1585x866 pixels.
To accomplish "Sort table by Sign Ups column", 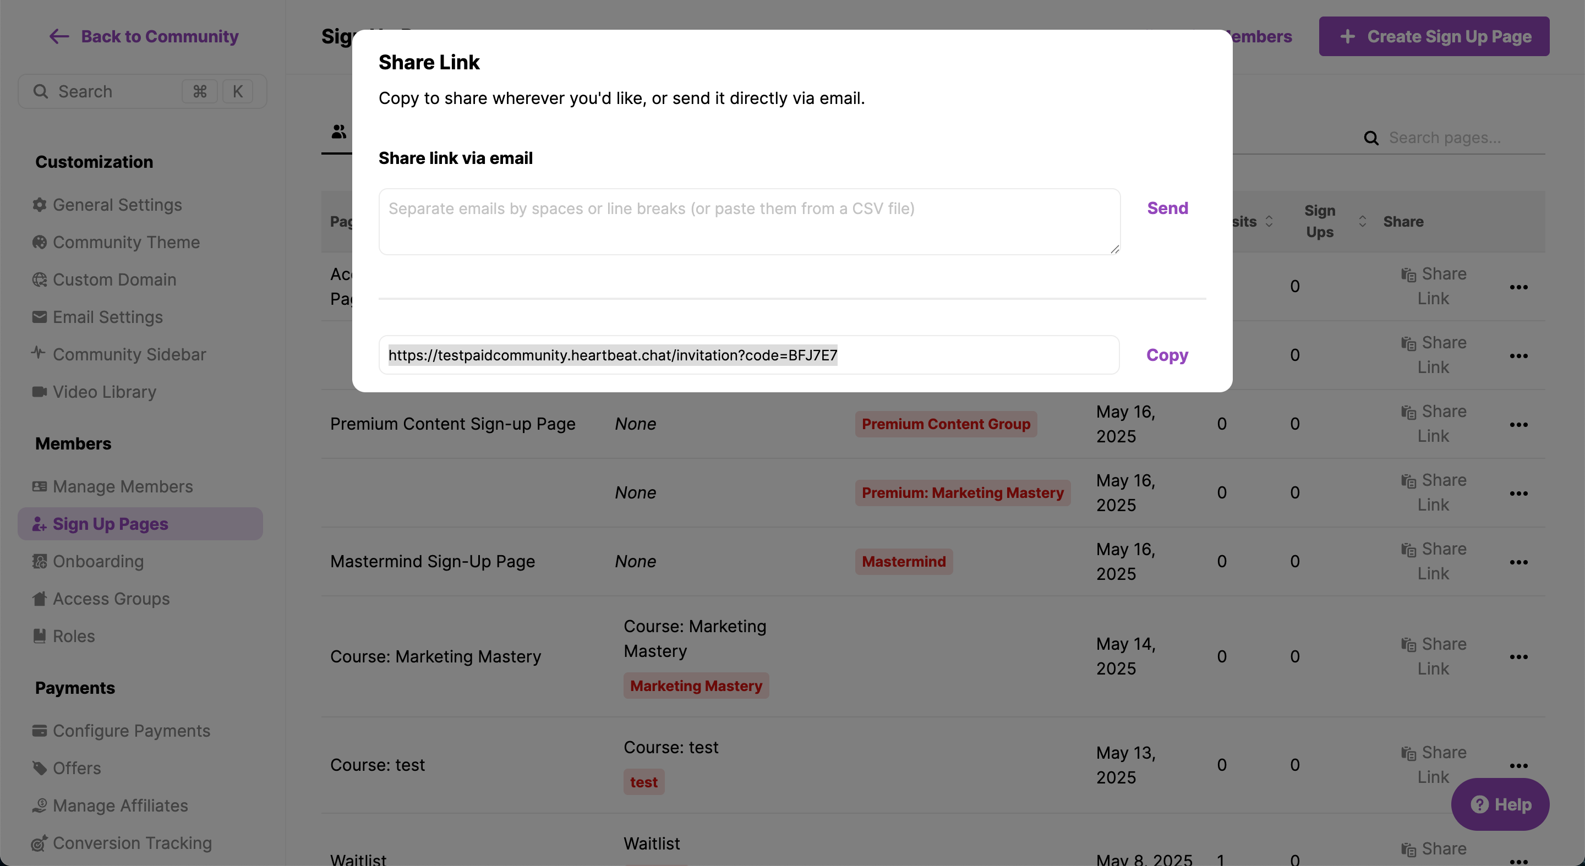I will click(x=1362, y=221).
